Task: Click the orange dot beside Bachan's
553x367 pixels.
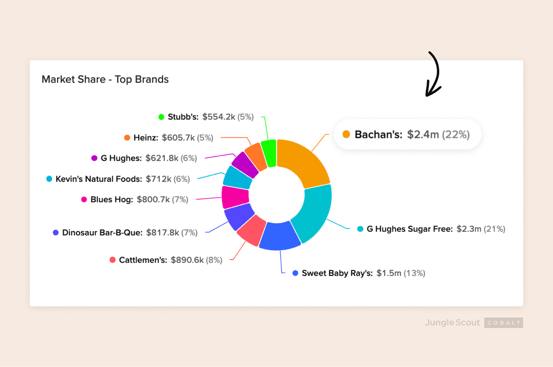Action: point(346,134)
